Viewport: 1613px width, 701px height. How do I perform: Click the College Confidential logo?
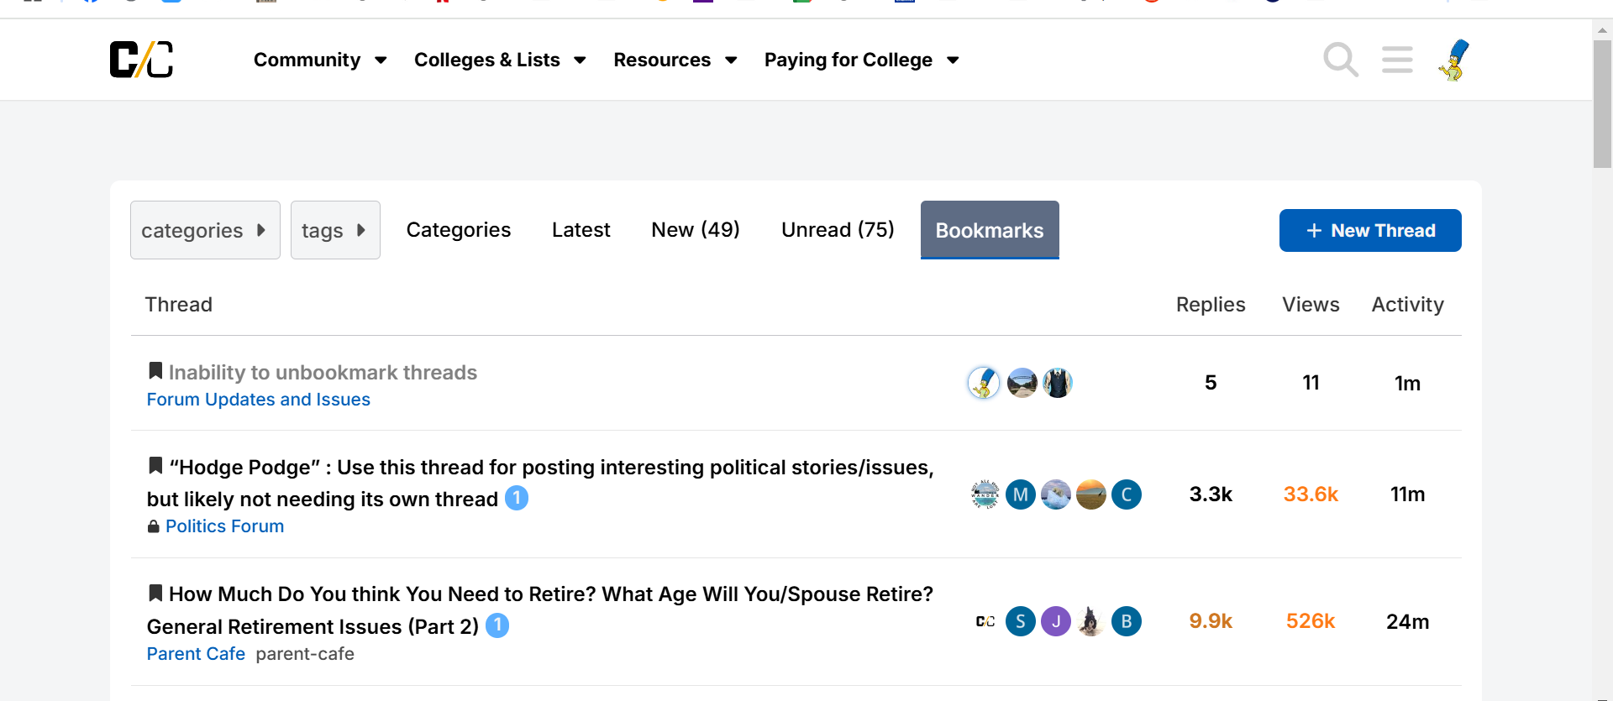click(141, 60)
